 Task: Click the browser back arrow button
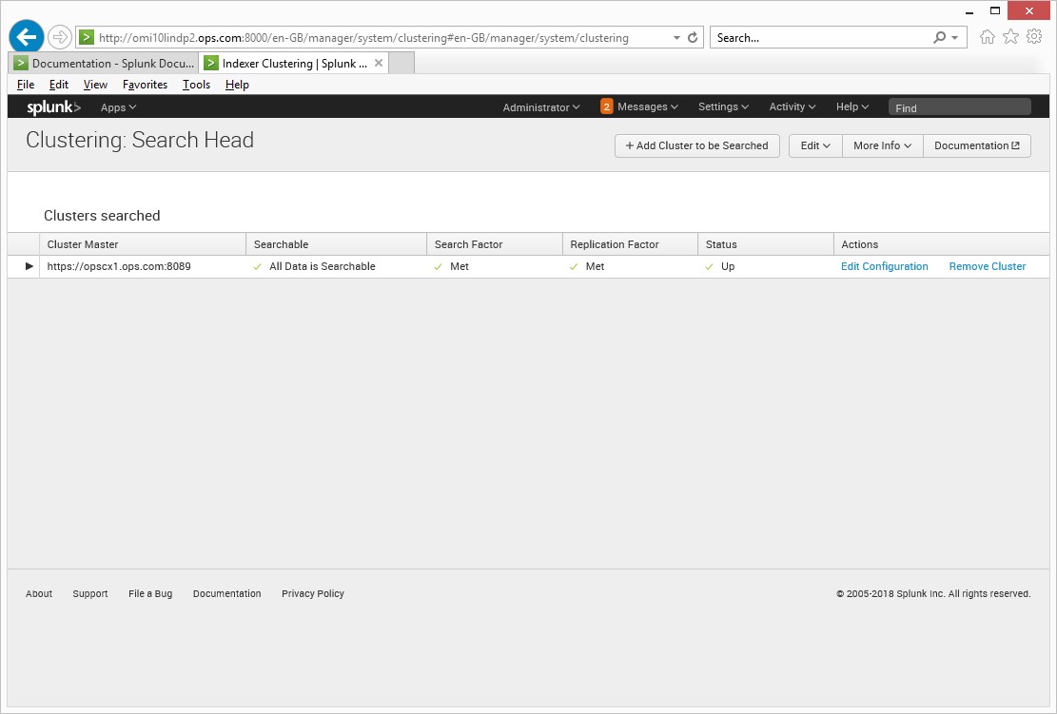point(27,37)
